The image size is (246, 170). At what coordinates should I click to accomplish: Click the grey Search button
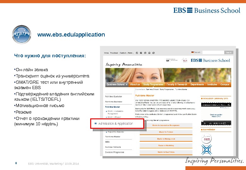[229, 53]
